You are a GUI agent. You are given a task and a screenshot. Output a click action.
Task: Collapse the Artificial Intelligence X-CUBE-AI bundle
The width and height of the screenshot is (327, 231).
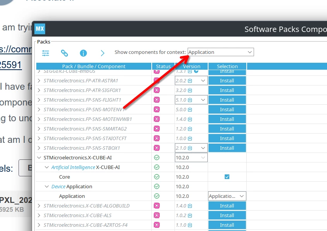(x=47, y=167)
